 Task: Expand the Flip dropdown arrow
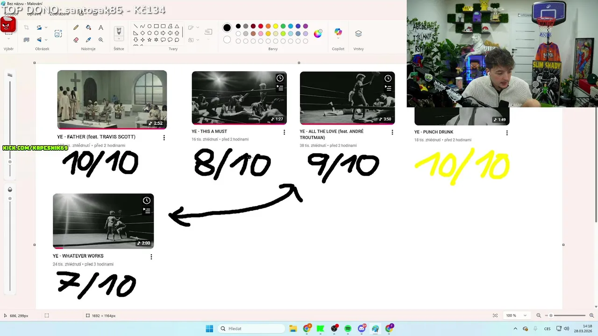(x=46, y=40)
